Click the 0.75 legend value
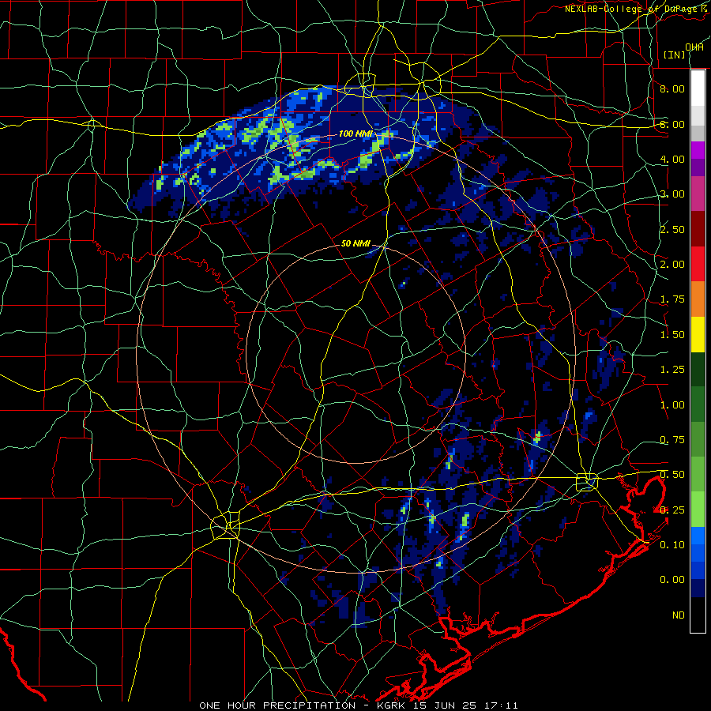 point(672,440)
